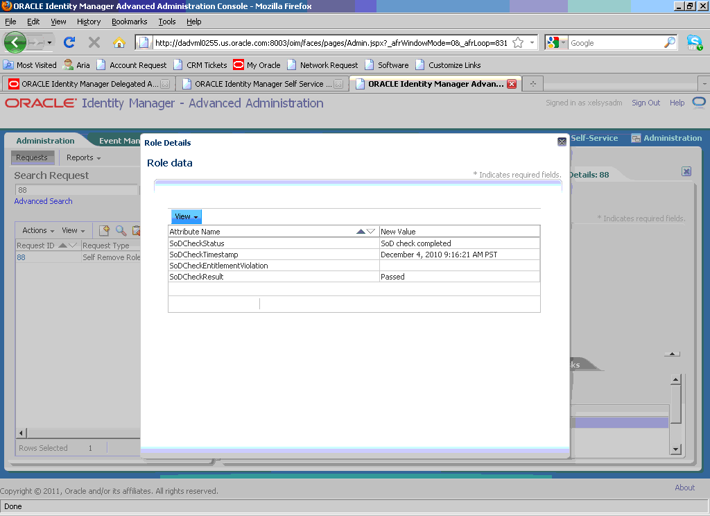Viewport: 710px width, 516px height.
Task: Expand the View dropdown in the search results toolbar
Action: click(72, 230)
